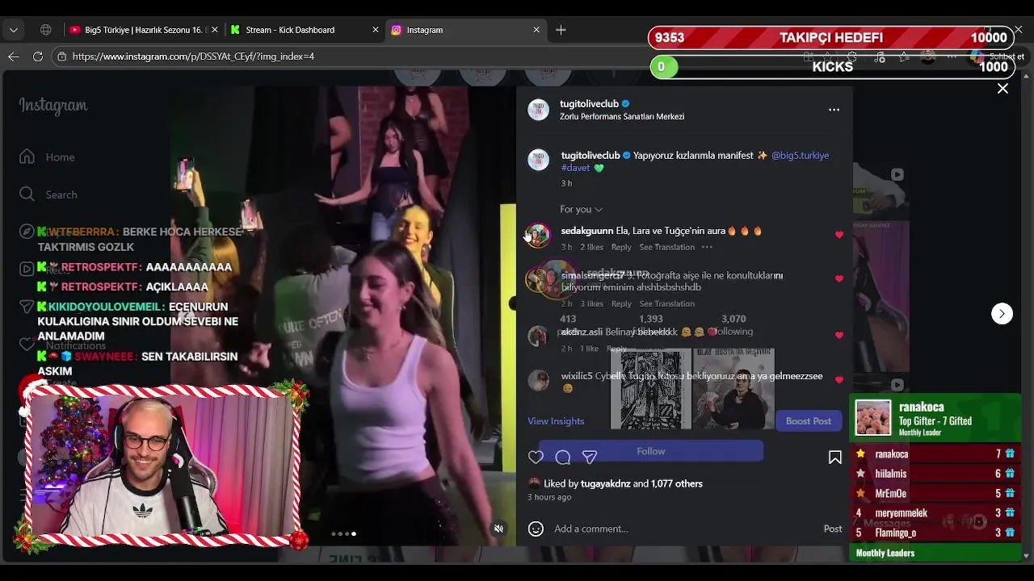Save the post with bookmark icon

pos(835,458)
